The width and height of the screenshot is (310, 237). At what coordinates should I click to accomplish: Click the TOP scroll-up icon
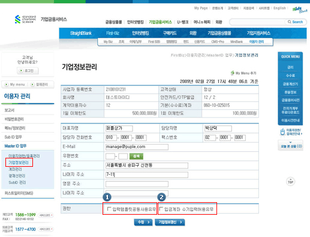click(x=290, y=182)
